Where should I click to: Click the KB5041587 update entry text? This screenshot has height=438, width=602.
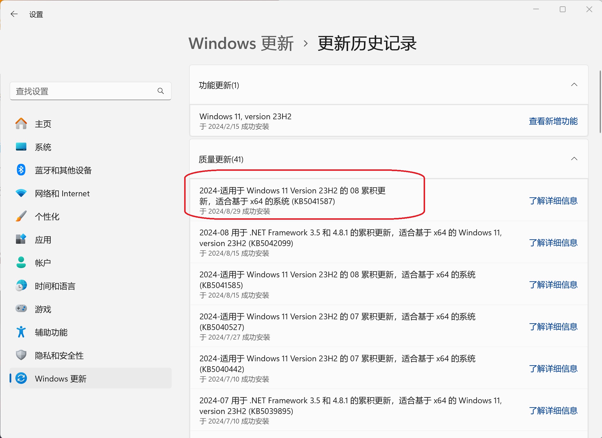[292, 196]
